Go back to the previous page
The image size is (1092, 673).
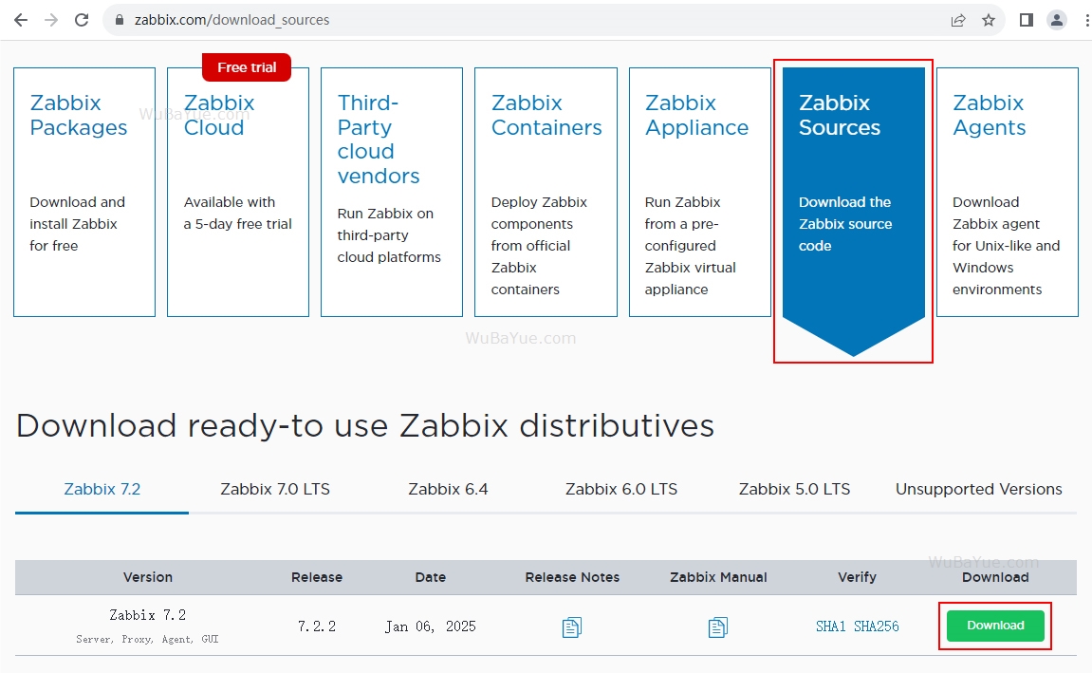coord(21,20)
